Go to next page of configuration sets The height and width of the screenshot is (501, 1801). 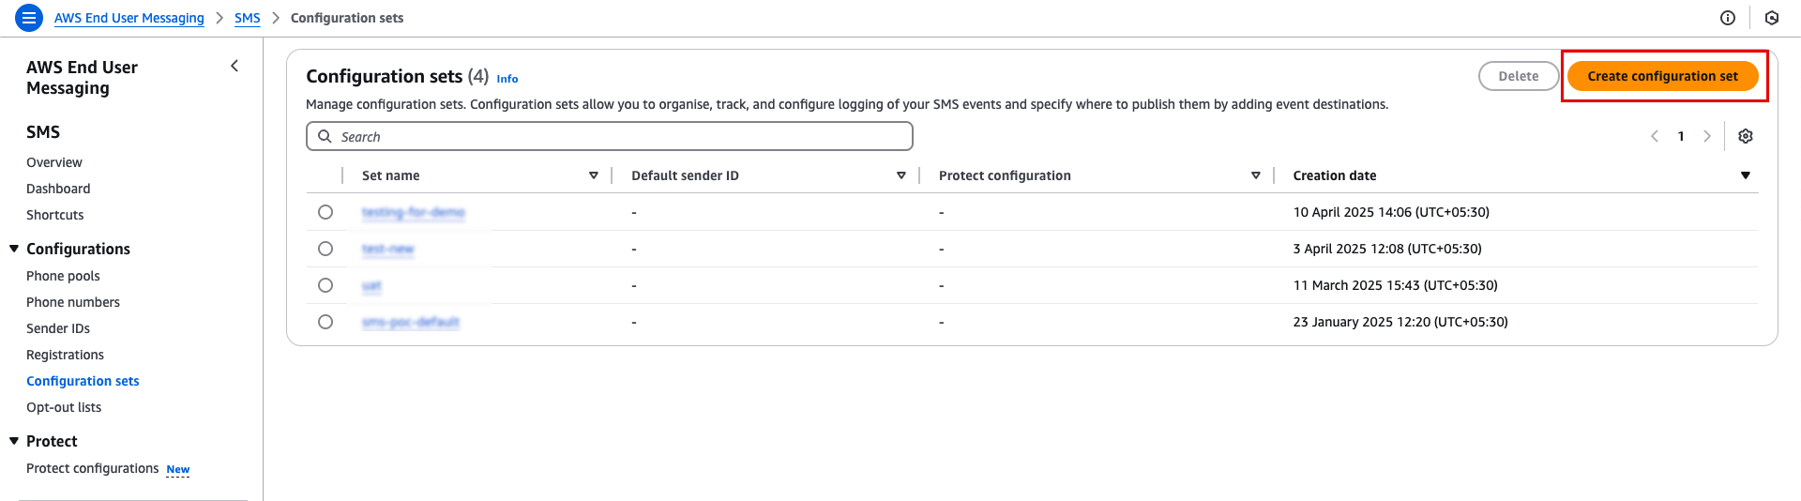pos(1707,136)
